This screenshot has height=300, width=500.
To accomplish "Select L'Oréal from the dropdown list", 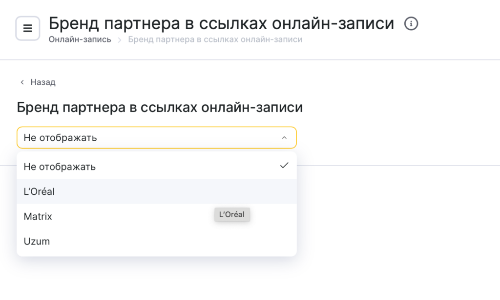I will (39, 191).
